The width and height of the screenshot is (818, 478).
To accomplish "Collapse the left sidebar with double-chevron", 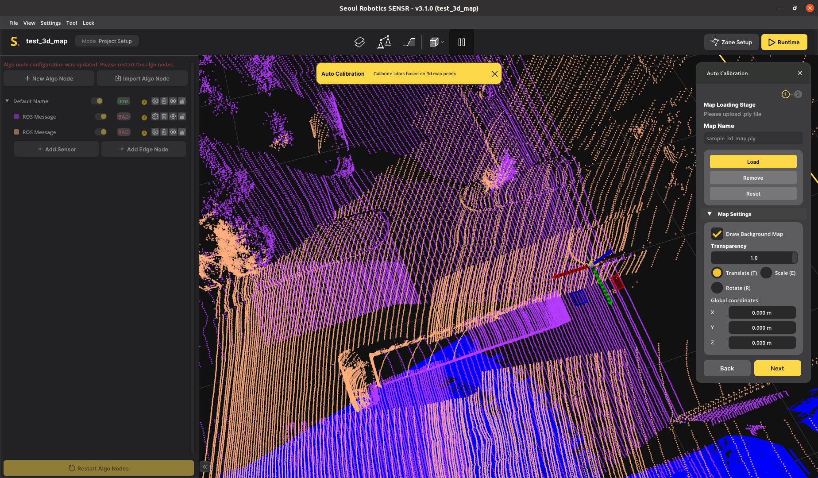I will [204, 466].
